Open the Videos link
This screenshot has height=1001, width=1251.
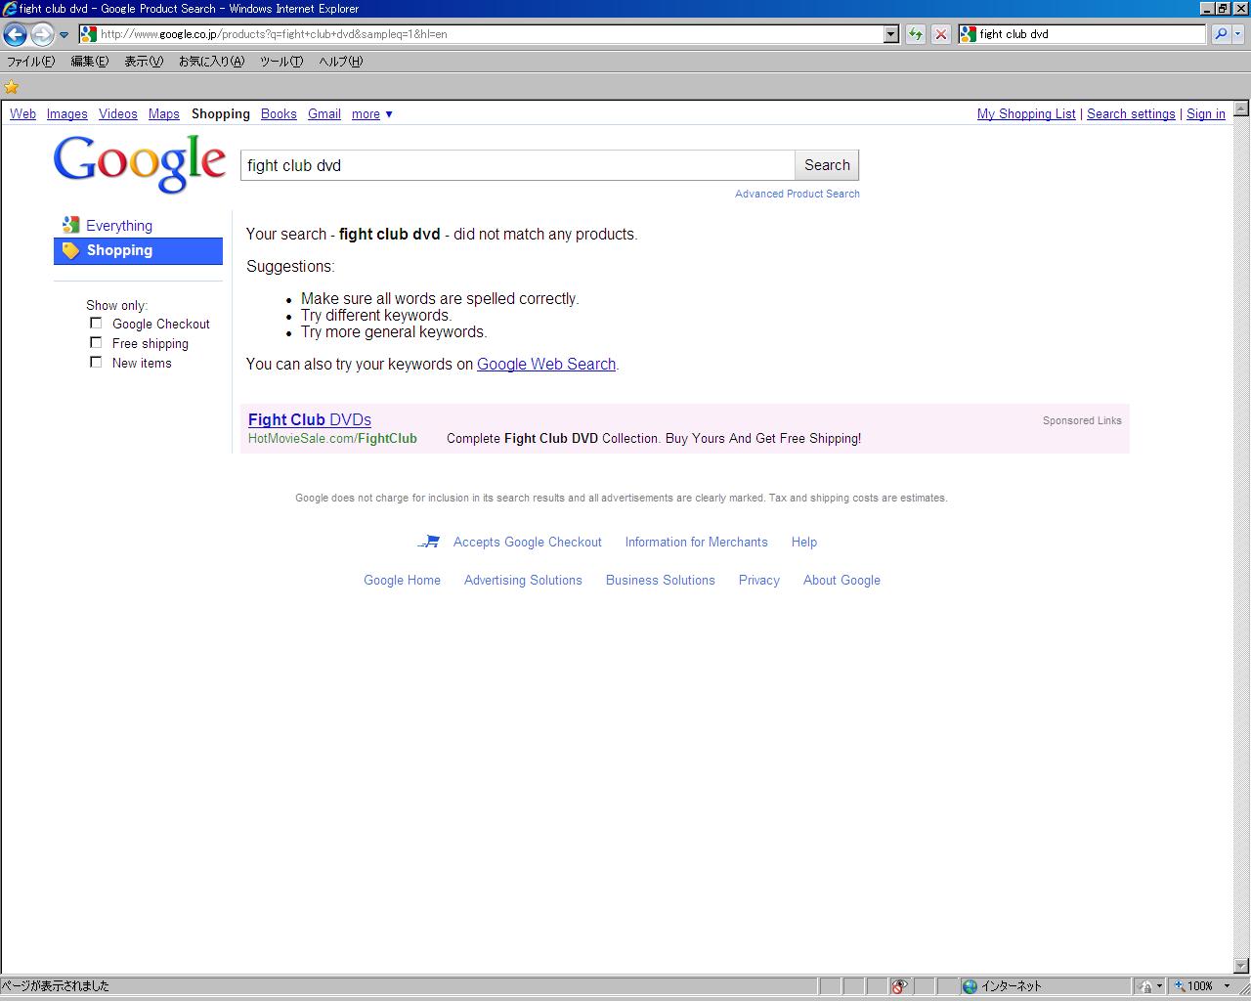pyautogui.click(x=118, y=113)
